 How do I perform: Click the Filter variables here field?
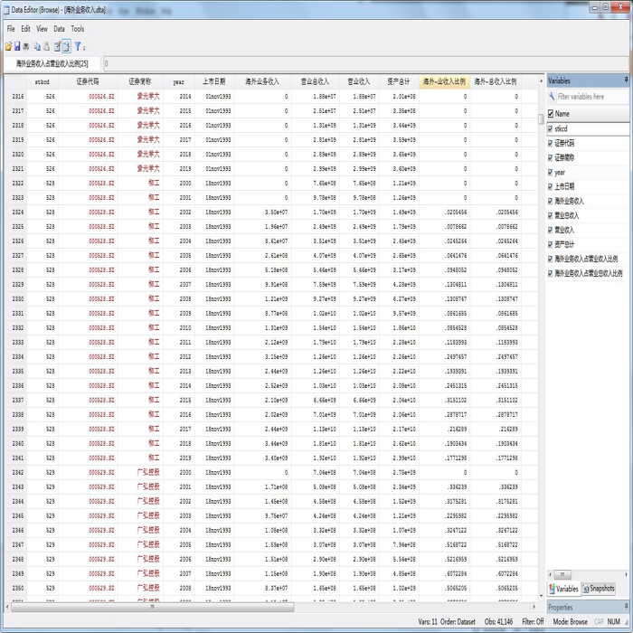pyautogui.click(x=591, y=97)
